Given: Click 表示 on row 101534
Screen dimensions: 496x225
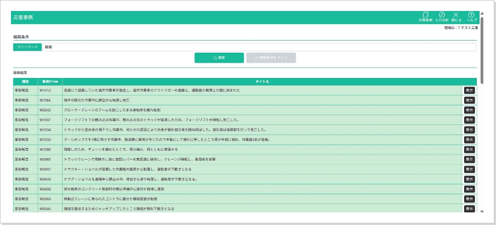Looking at the screenshot, I should click(469, 130).
